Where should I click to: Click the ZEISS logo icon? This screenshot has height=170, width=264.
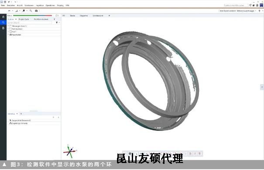[x=261, y=5]
